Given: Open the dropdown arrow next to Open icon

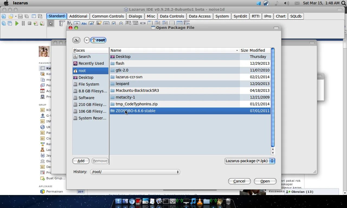Looking at the screenshot, I should click(15, 16).
